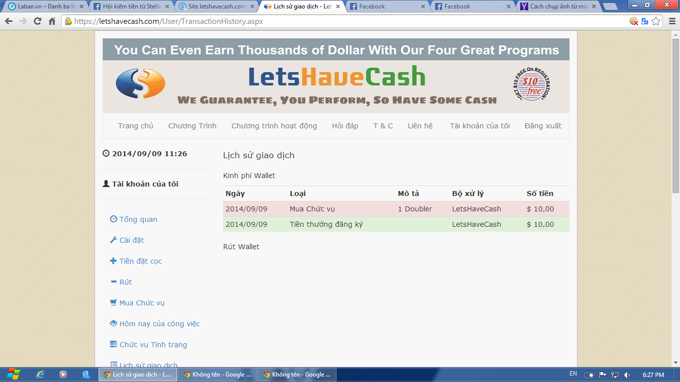The height and width of the screenshot is (382, 680).
Task: Click the minus icon beside Rút
Action: (x=113, y=282)
